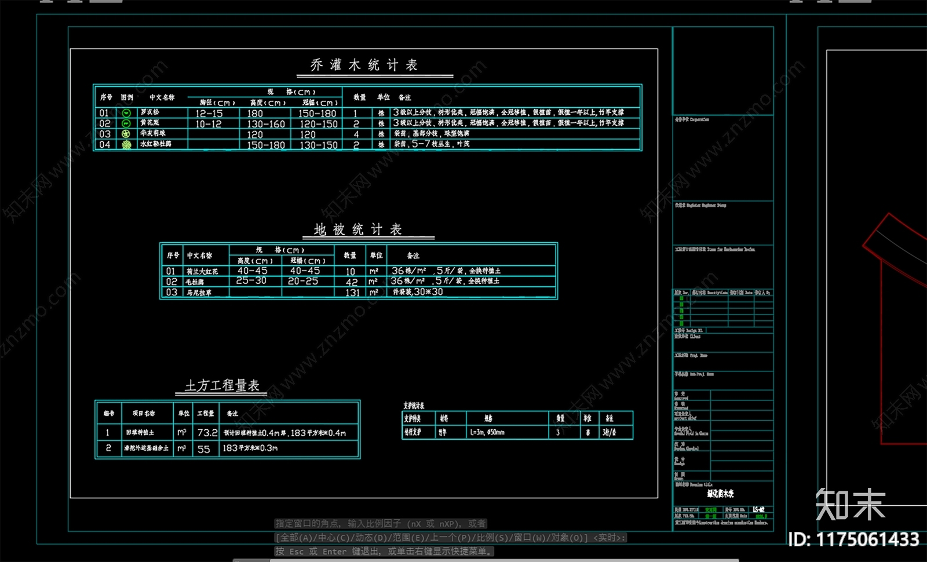Click the 130-160 height value
Image resolution: width=927 pixels, height=562 pixels.
(266, 124)
